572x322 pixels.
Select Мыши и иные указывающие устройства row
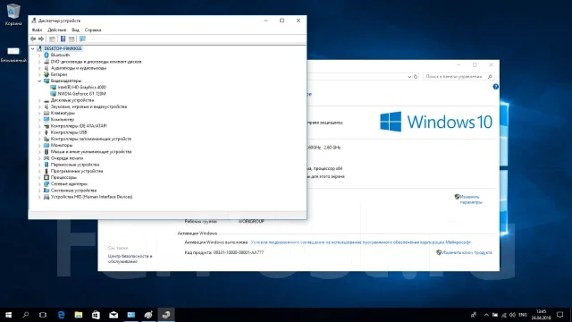91,152
